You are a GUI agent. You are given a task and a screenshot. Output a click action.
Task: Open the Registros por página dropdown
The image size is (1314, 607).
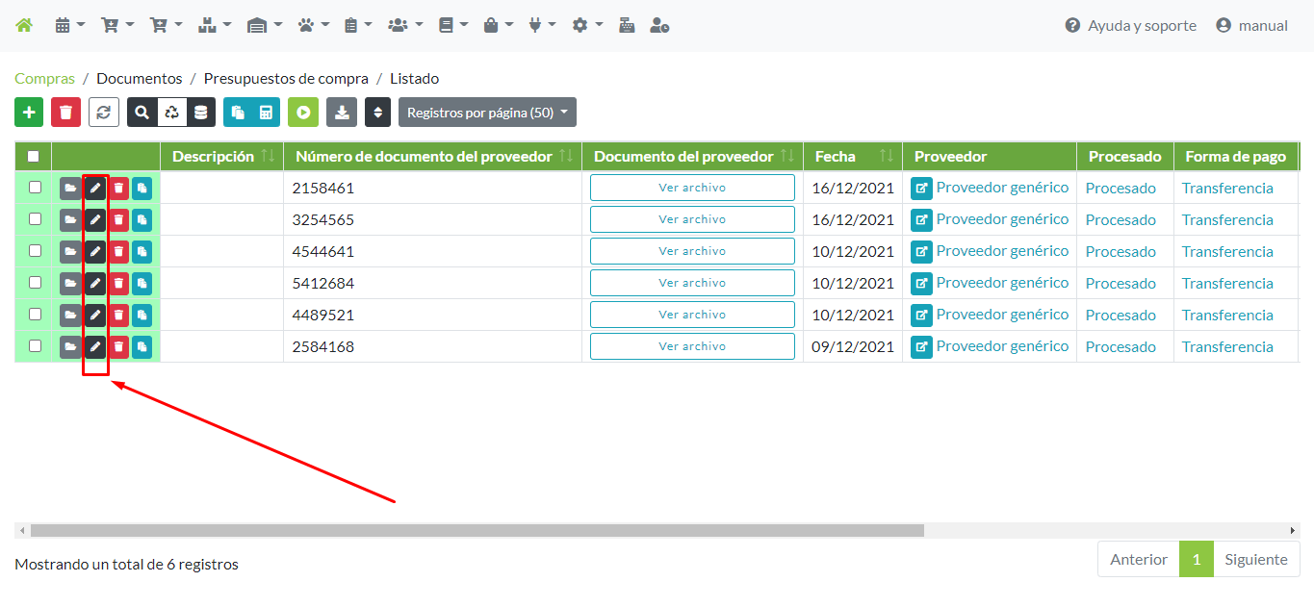(487, 113)
